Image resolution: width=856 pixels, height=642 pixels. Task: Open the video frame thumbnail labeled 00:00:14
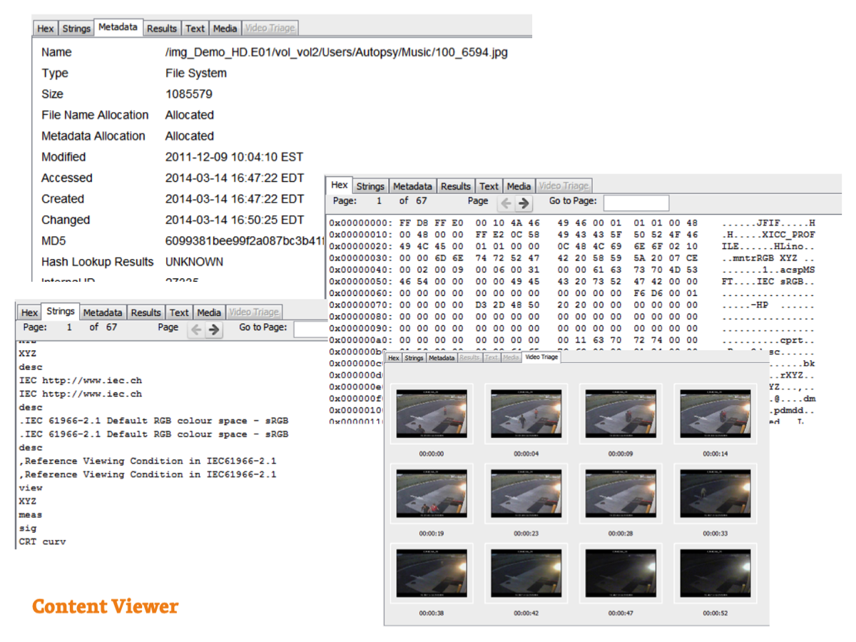(715, 413)
